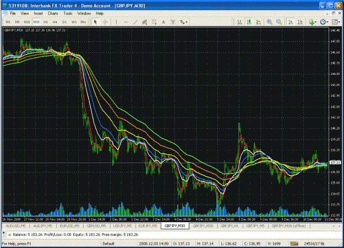
Task: Select the MN timeframe button
Action: point(83,22)
